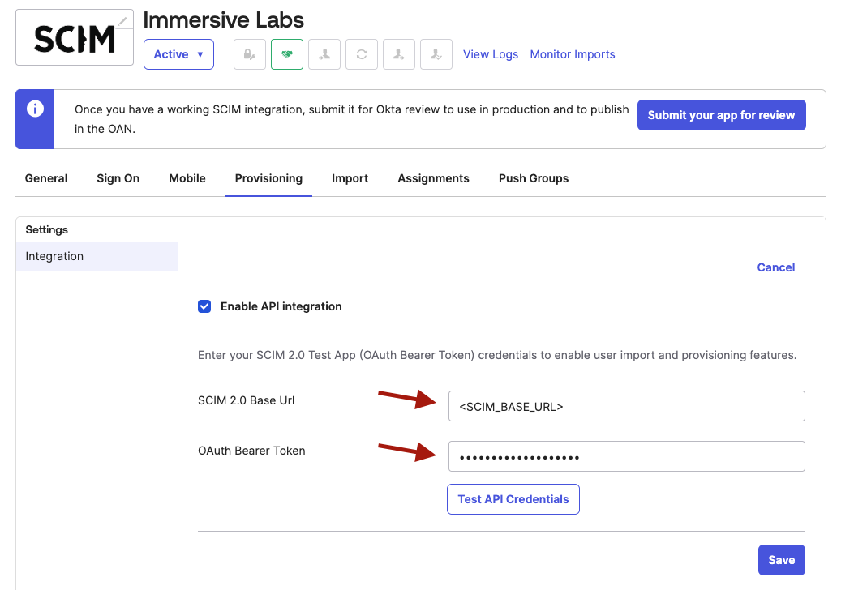Image resolution: width=854 pixels, height=590 pixels.
Task: Open the Active status dropdown
Action: [178, 54]
